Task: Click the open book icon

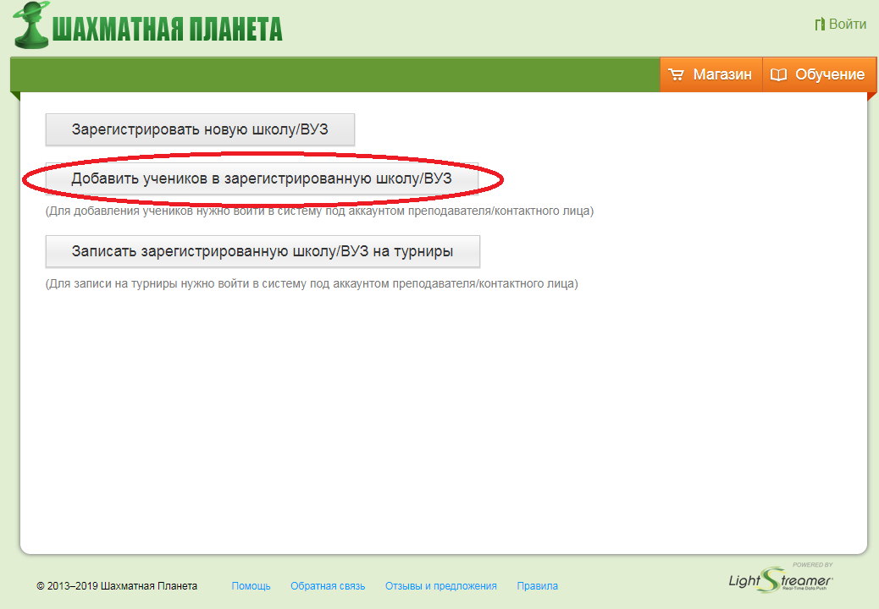Action: point(778,74)
